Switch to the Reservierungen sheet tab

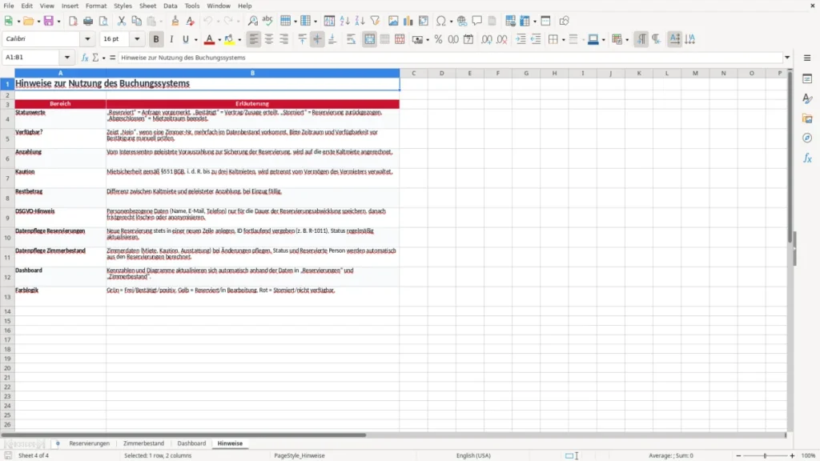[x=90, y=443]
